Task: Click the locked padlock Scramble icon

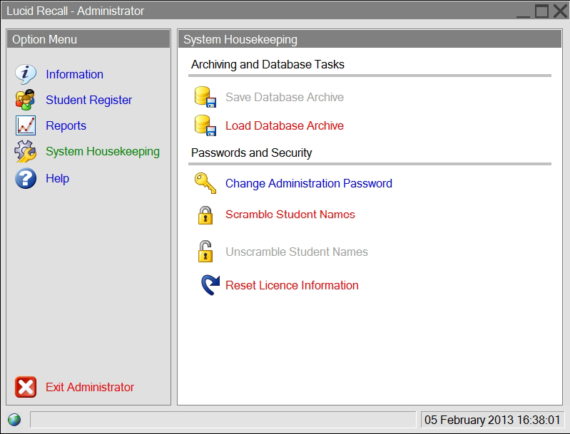Action: (205, 215)
